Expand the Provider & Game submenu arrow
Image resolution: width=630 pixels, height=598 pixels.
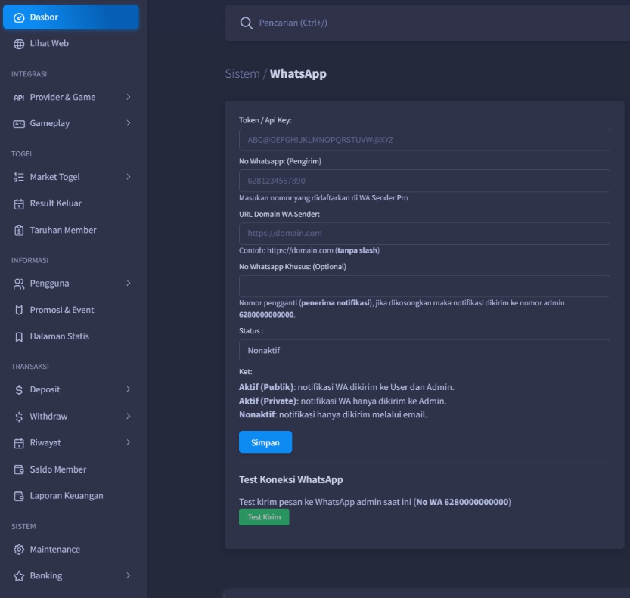click(x=129, y=97)
